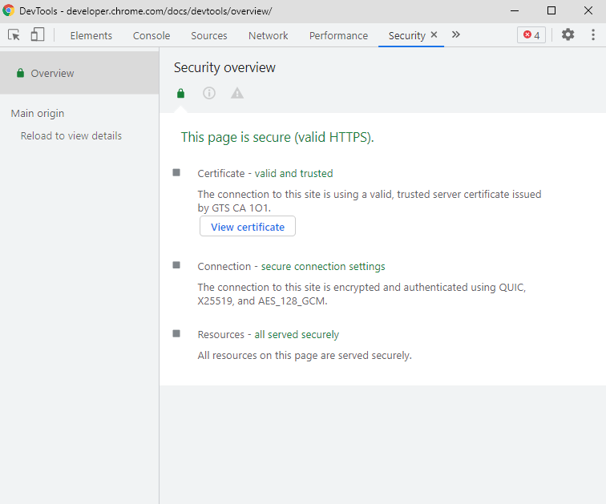Click the Chrome logo in title bar
This screenshot has height=504, width=606.
9,11
